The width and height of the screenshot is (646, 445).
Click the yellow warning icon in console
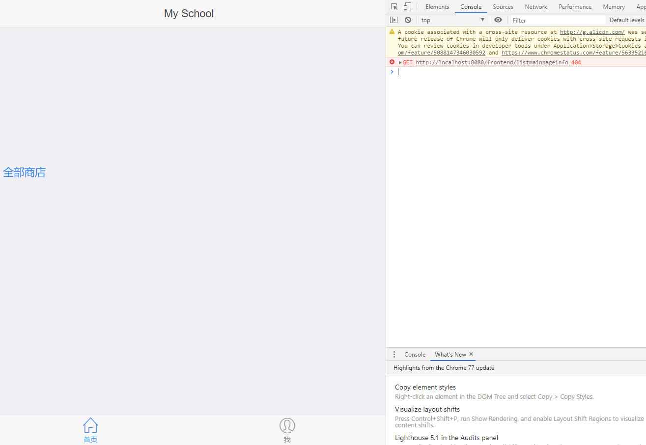click(392, 31)
